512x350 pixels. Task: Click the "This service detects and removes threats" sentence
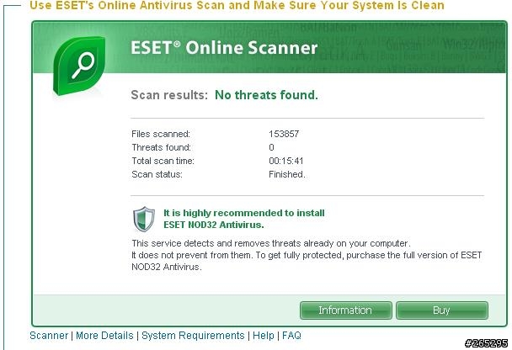coord(271,243)
